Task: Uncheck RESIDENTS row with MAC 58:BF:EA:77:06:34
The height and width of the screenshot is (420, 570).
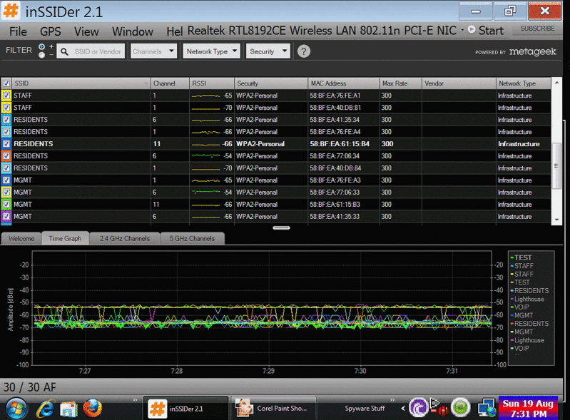Action: tap(6, 156)
